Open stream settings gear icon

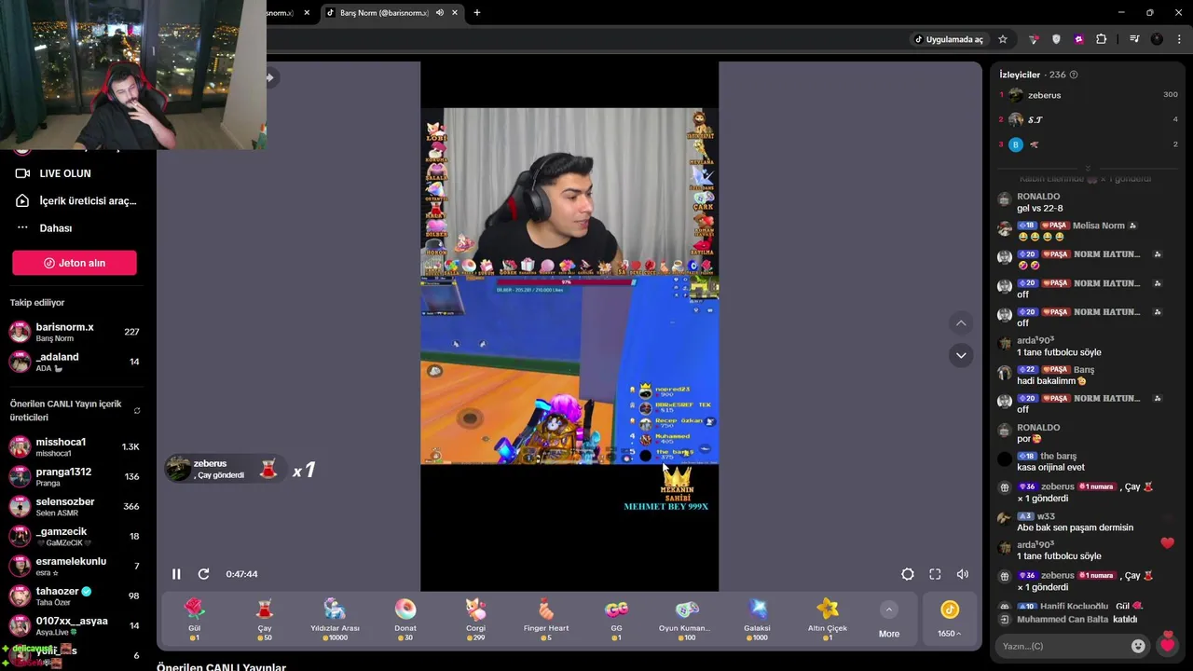click(x=907, y=574)
